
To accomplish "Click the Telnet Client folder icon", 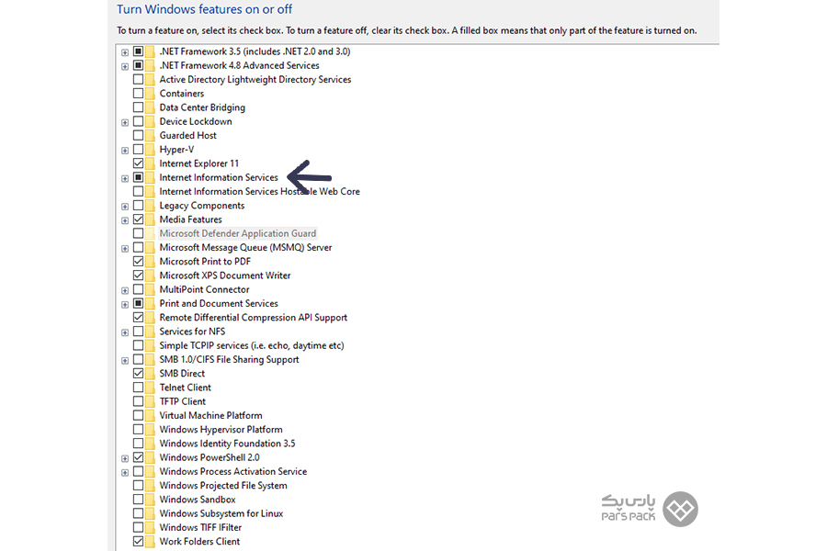I will pos(150,388).
